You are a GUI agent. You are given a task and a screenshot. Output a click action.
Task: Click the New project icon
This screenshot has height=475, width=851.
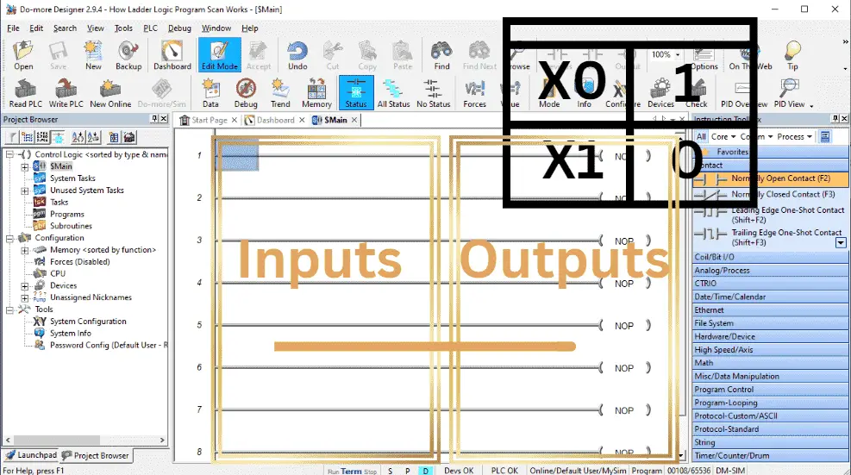click(93, 55)
